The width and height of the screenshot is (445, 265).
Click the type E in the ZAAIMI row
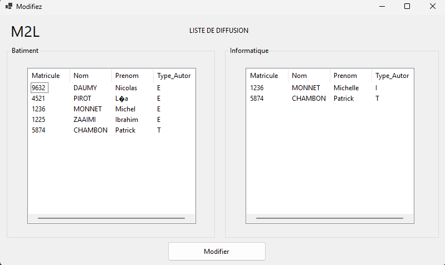coord(159,120)
